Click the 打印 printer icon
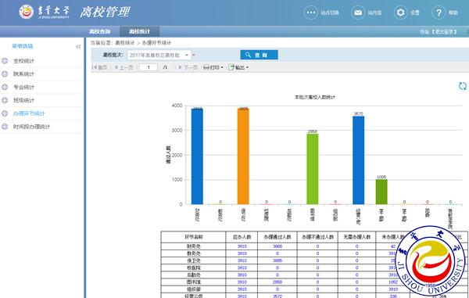469x298 pixels. (x=206, y=67)
